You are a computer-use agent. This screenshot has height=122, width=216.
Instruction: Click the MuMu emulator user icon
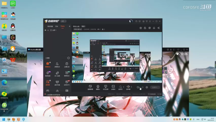(171, 50)
